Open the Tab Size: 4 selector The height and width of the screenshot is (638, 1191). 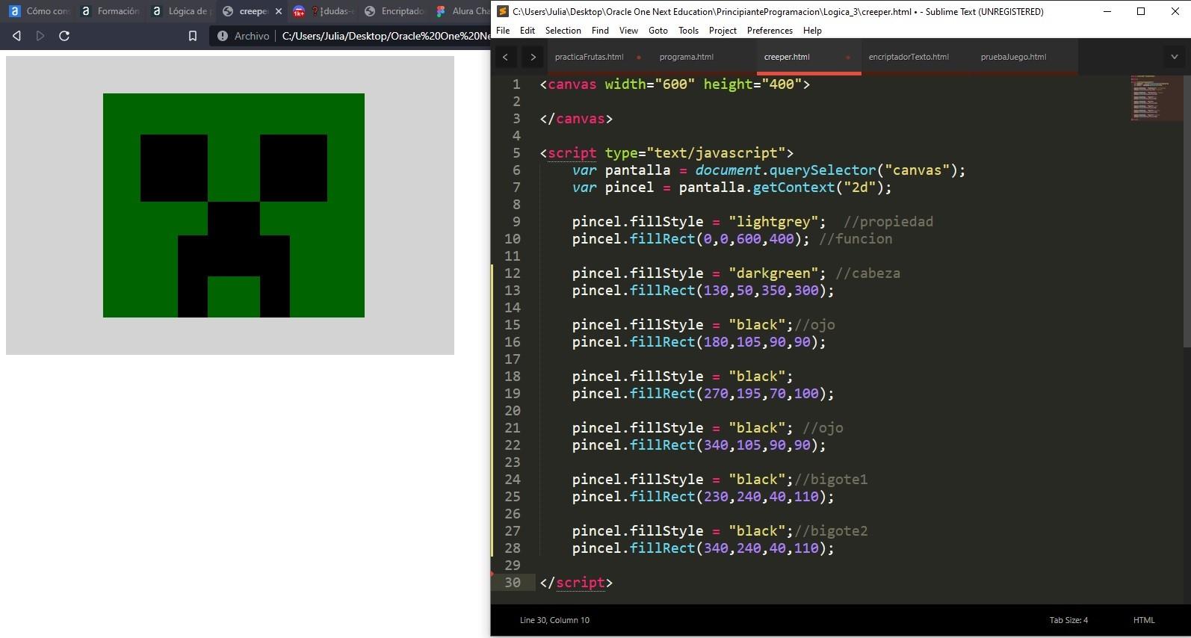(x=1068, y=620)
